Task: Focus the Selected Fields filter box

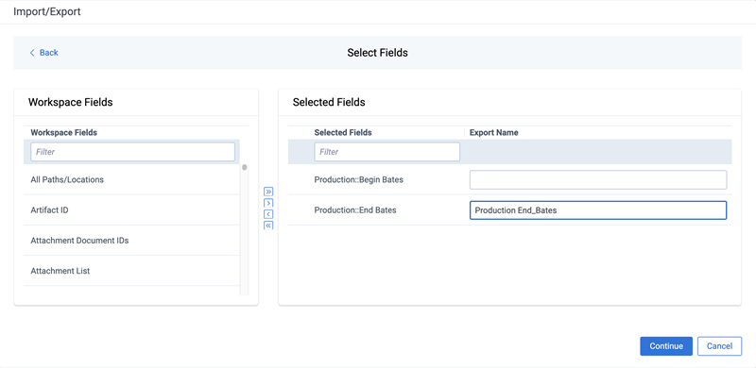Action: click(x=387, y=152)
